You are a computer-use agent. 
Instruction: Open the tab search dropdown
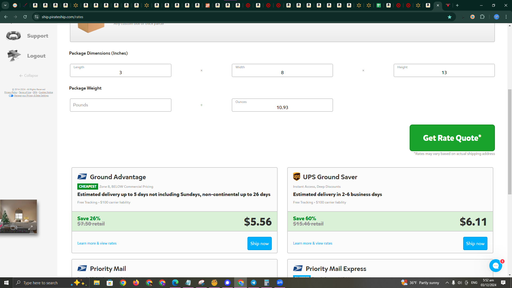point(5,5)
